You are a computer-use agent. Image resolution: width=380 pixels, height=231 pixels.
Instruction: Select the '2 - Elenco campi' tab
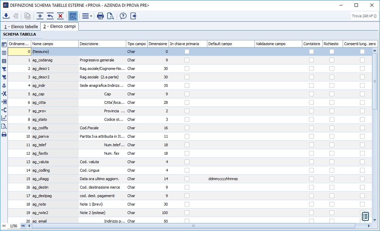tap(60, 26)
